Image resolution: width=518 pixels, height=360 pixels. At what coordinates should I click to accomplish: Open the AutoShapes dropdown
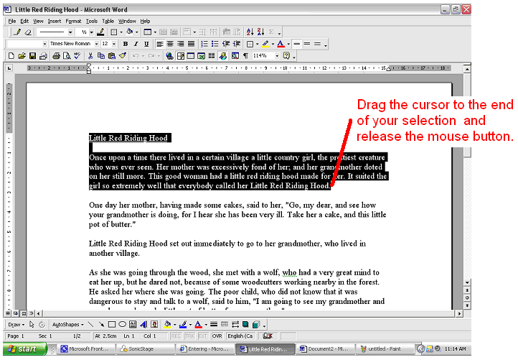point(67,324)
